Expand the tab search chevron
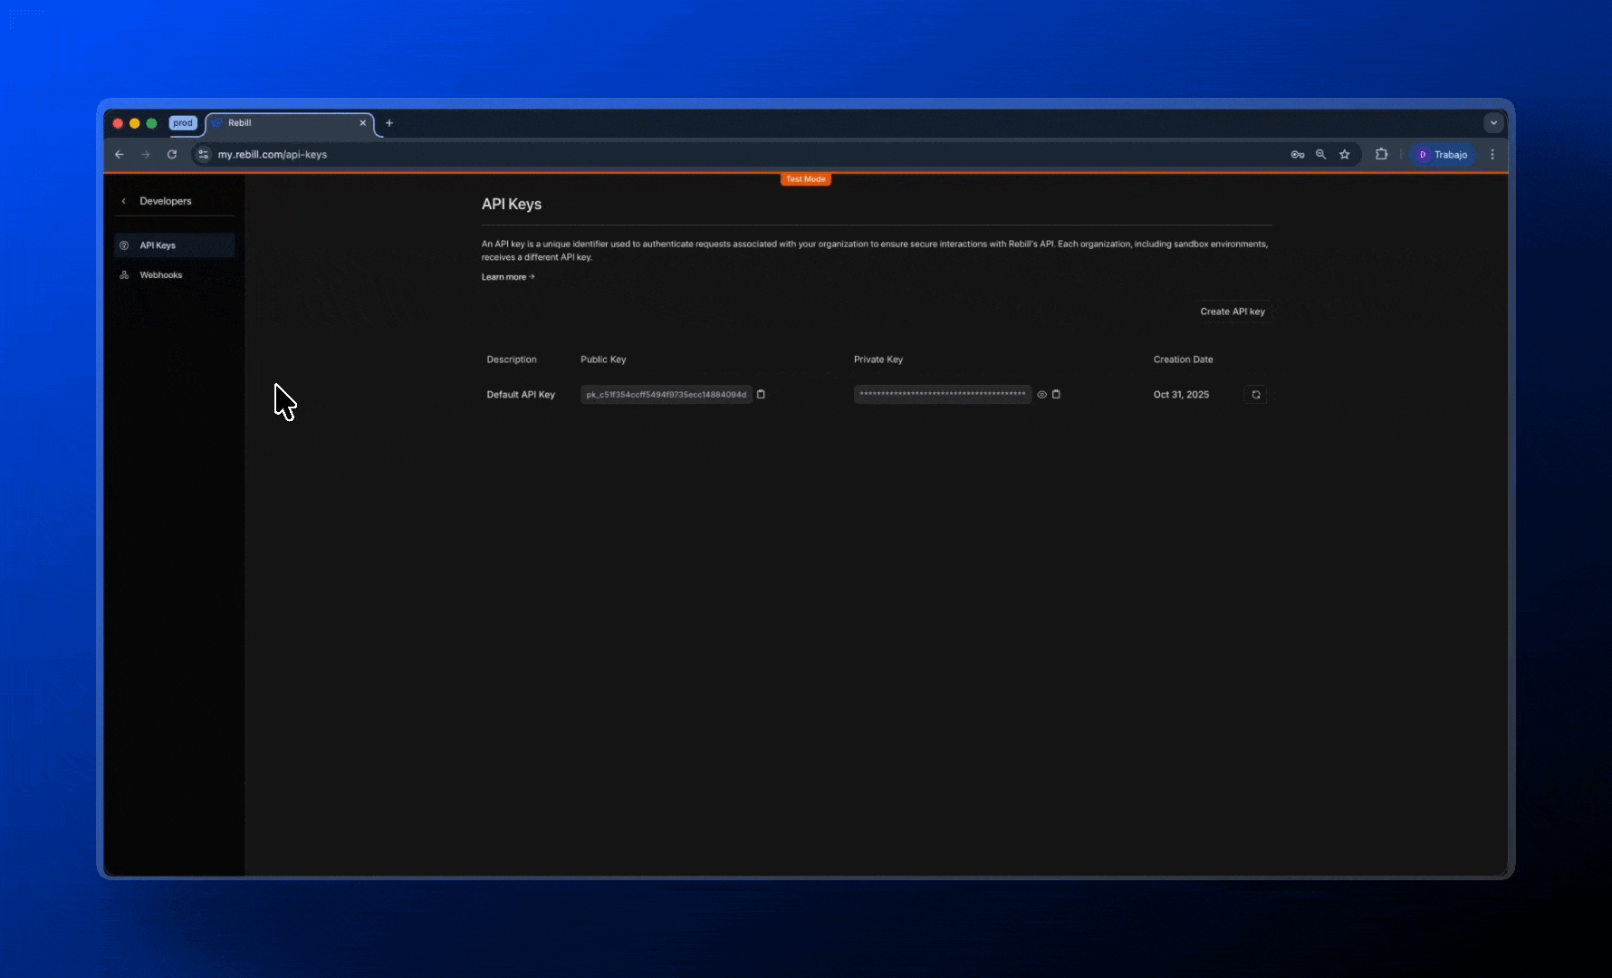The height and width of the screenshot is (978, 1612). click(x=1493, y=123)
